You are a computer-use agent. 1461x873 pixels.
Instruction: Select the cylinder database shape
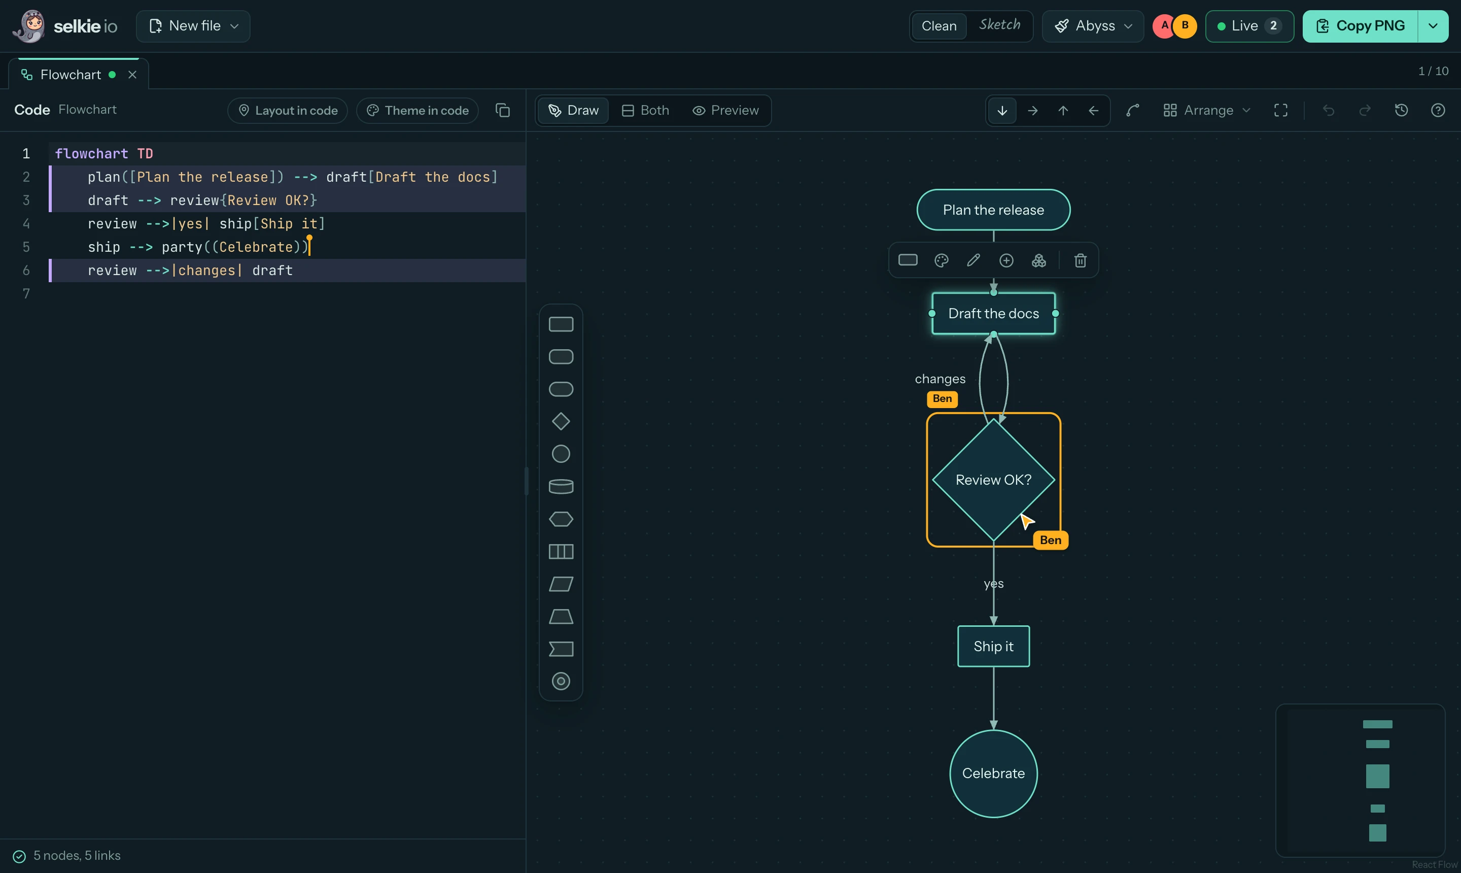click(561, 487)
